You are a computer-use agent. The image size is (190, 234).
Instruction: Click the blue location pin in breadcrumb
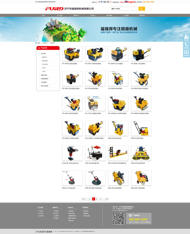36,43
